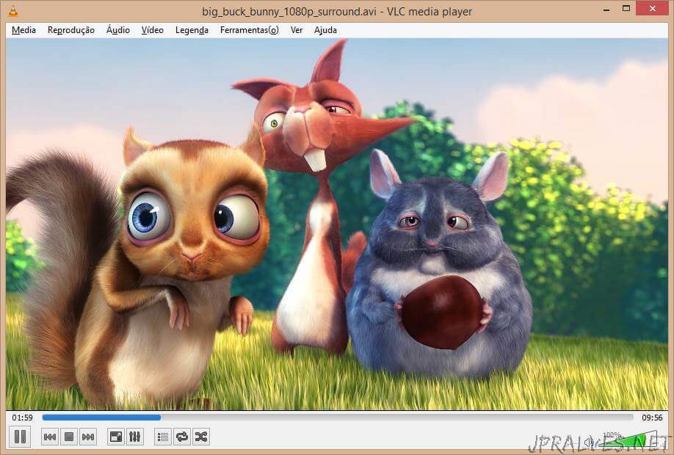Toggle fullscreen video mode
Image resolution: width=674 pixels, height=455 pixels.
click(115, 437)
